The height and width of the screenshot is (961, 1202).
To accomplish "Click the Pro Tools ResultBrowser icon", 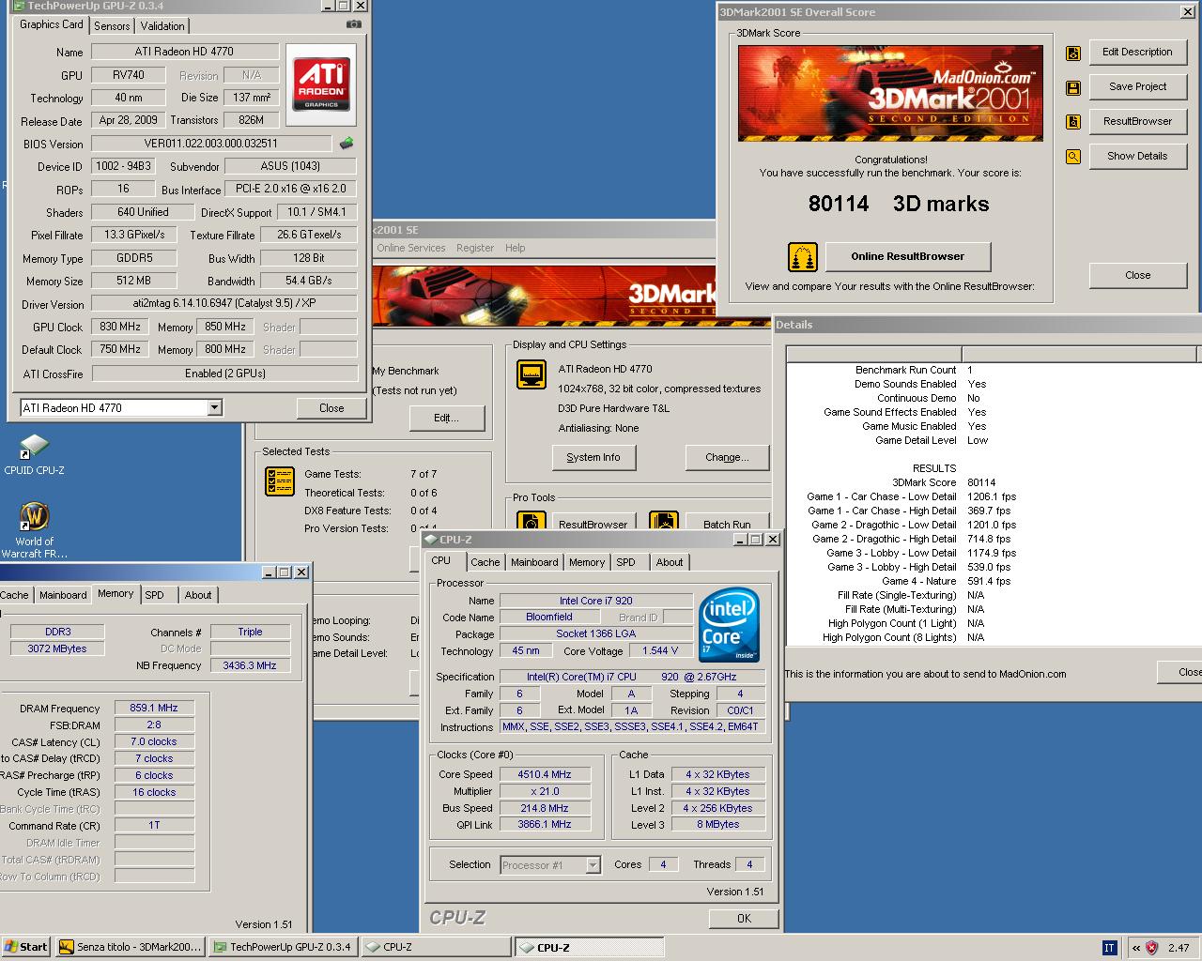I will click(x=532, y=521).
